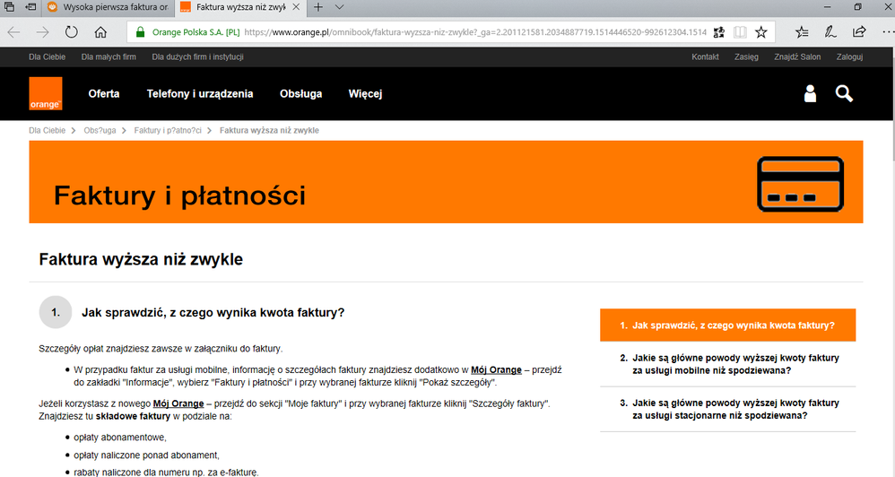Open site search magnifier icon
Viewport: 895px width, 477px height.
(844, 93)
